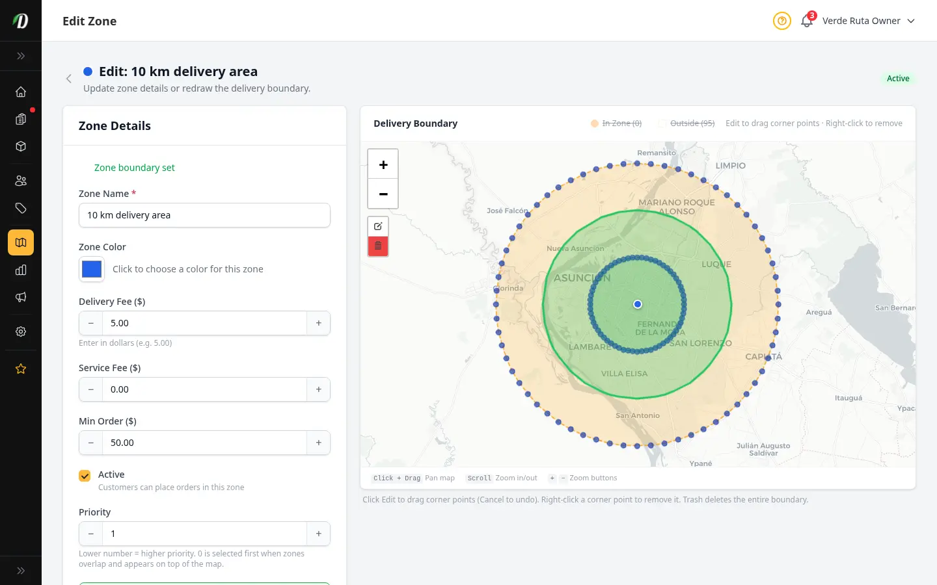Expand the sidebar with top chevrons
Image resolution: width=937 pixels, height=585 pixels.
pyautogui.click(x=21, y=56)
